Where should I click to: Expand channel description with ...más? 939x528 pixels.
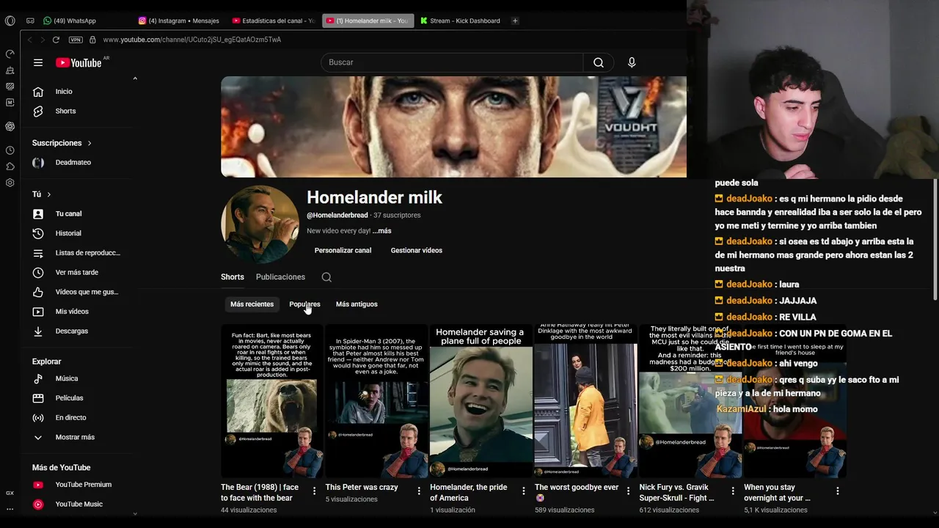click(x=381, y=231)
